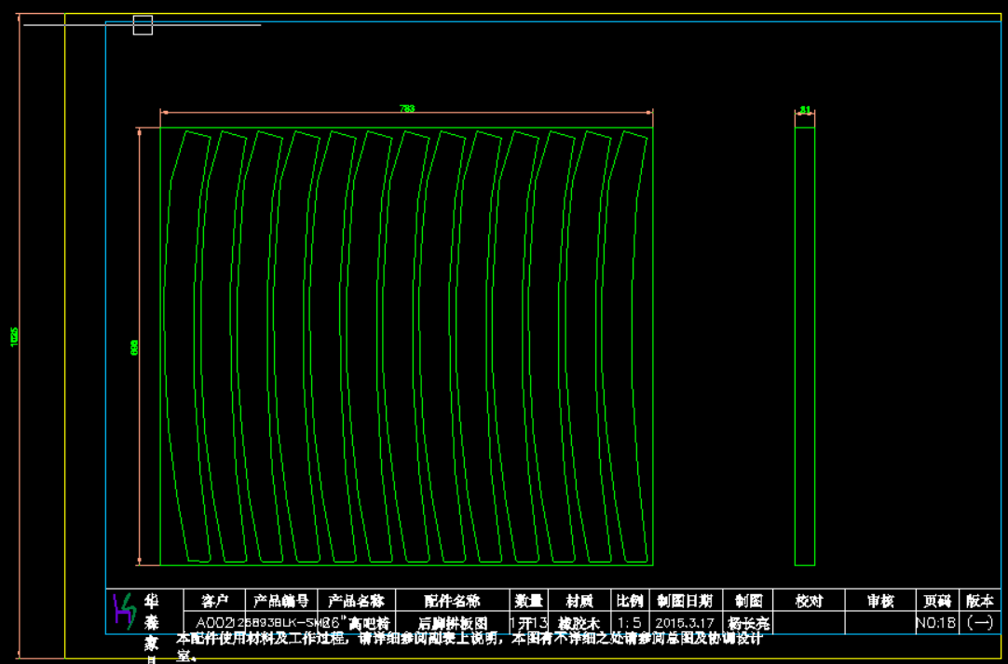
Task: Click the 2015.3.17 drawing date
Action: coord(684,623)
